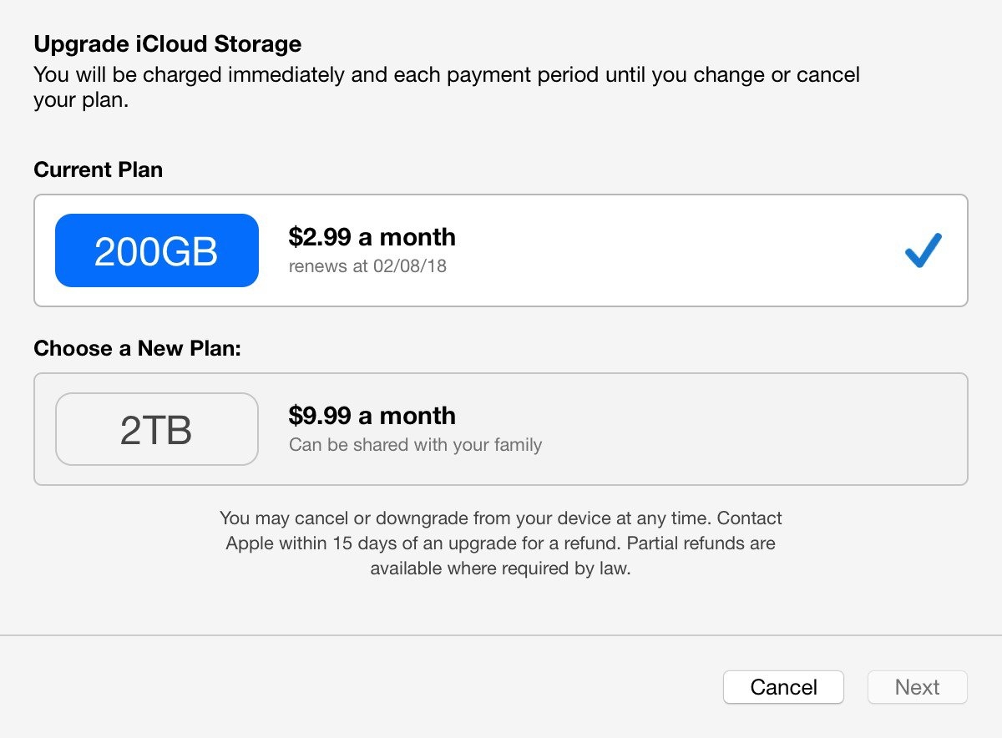
Task: Click the "$9.99 a month" price text
Action: click(372, 416)
